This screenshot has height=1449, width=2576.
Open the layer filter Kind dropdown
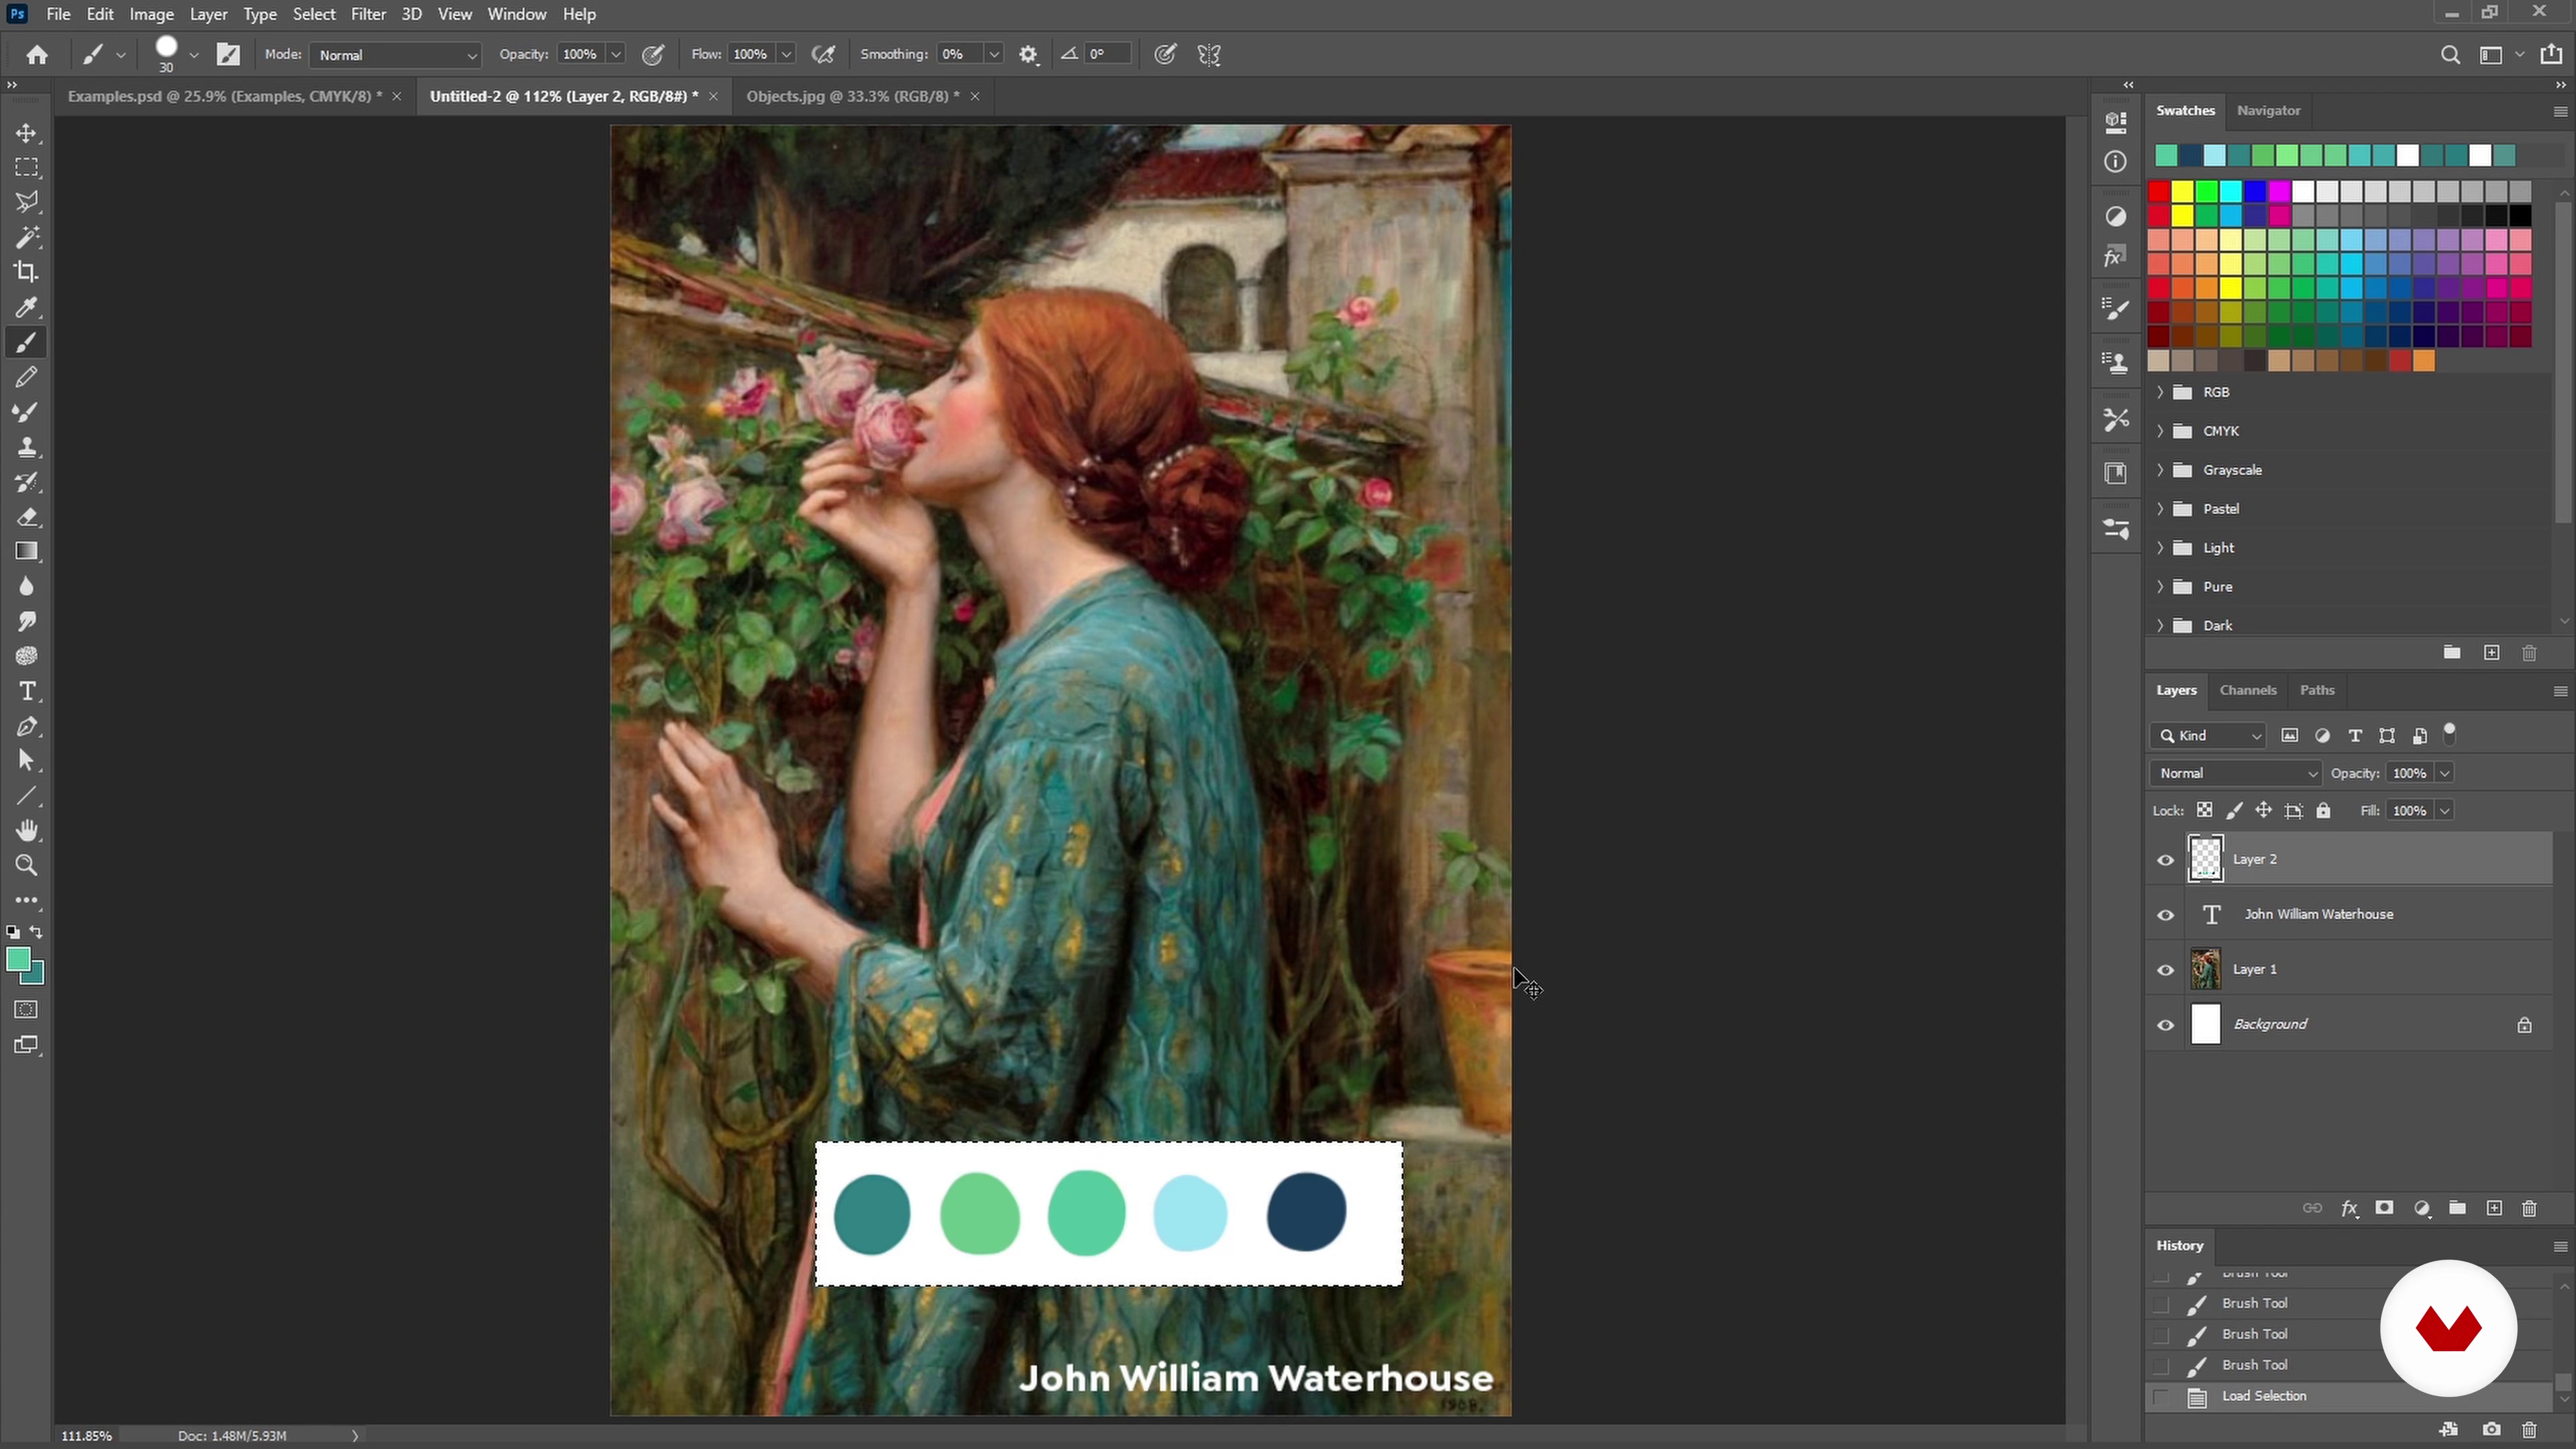2208,736
